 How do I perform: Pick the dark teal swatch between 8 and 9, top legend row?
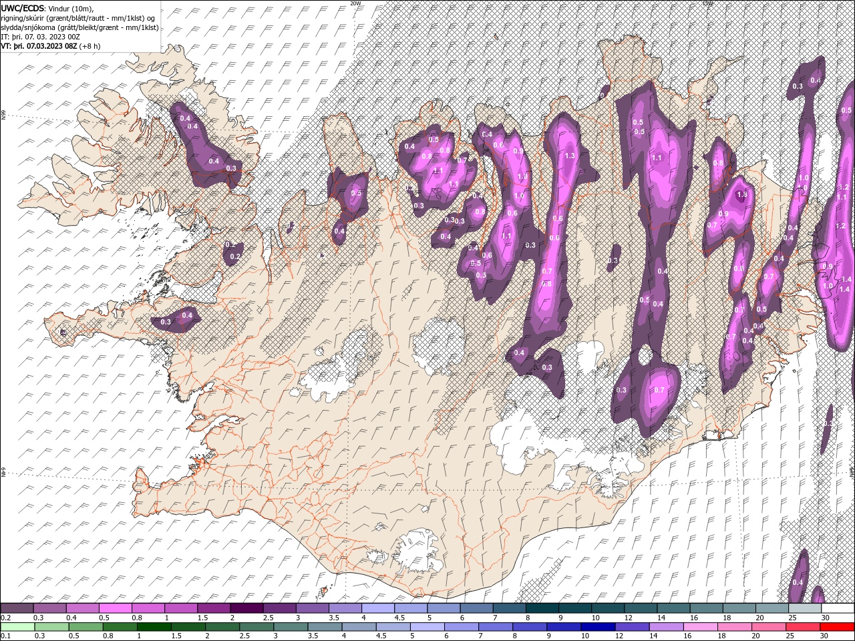point(542,608)
